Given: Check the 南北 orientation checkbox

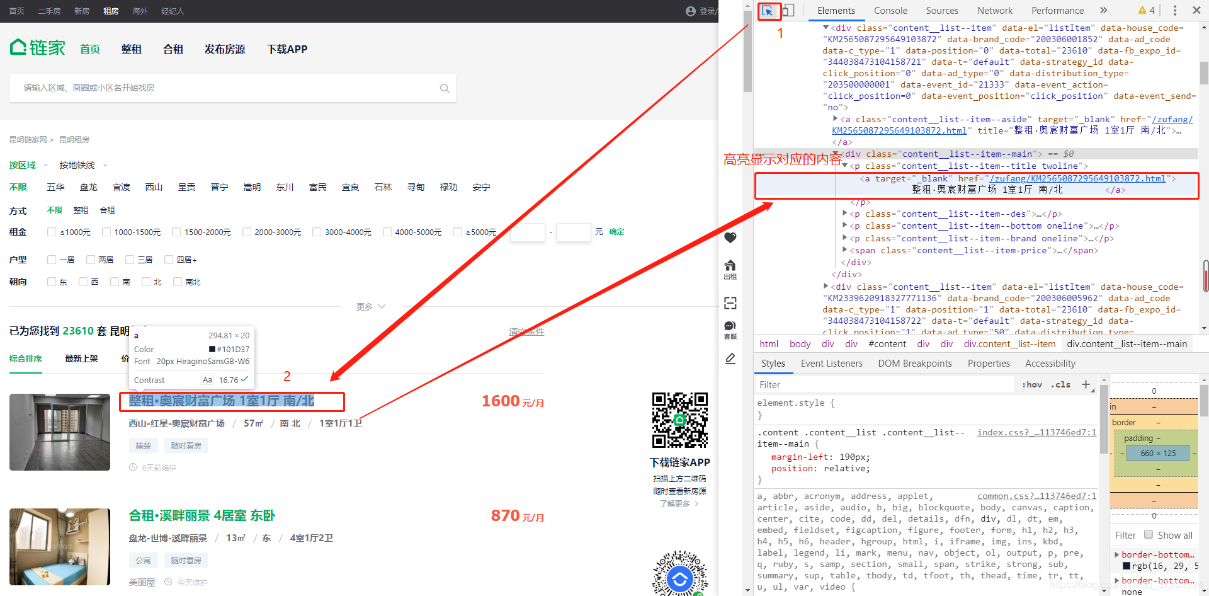Looking at the screenshot, I should click(x=178, y=282).
